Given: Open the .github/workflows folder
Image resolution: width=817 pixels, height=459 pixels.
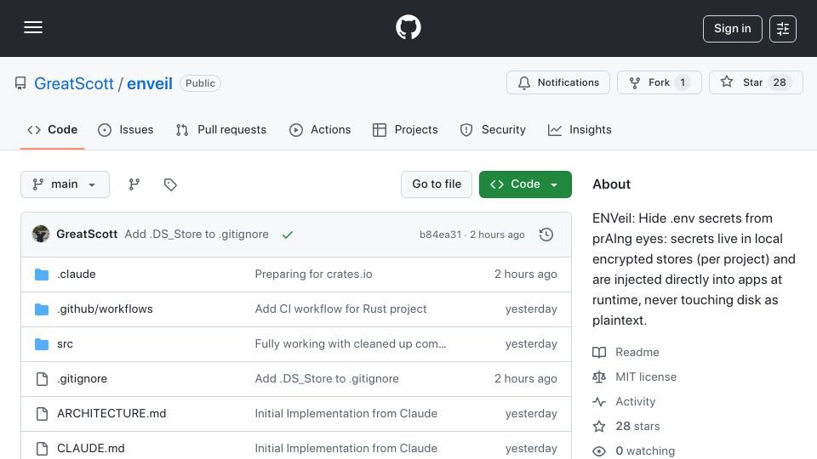Looking at the screenshot, I should coord(105,309).
